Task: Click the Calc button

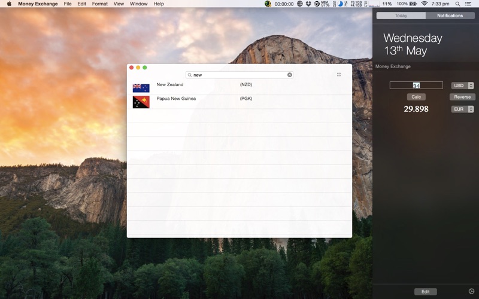Action: click(416, 97)
